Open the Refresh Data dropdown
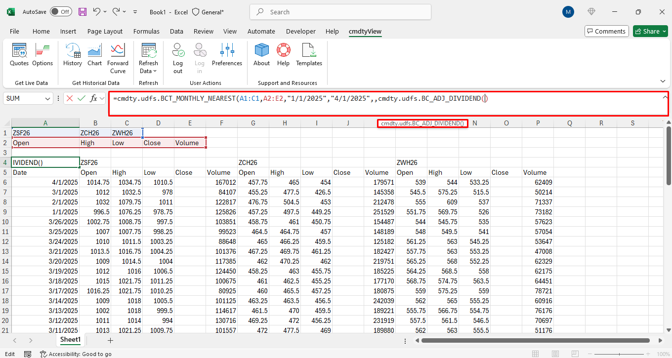Screen dimensions: 672x358 click(148, 58)
